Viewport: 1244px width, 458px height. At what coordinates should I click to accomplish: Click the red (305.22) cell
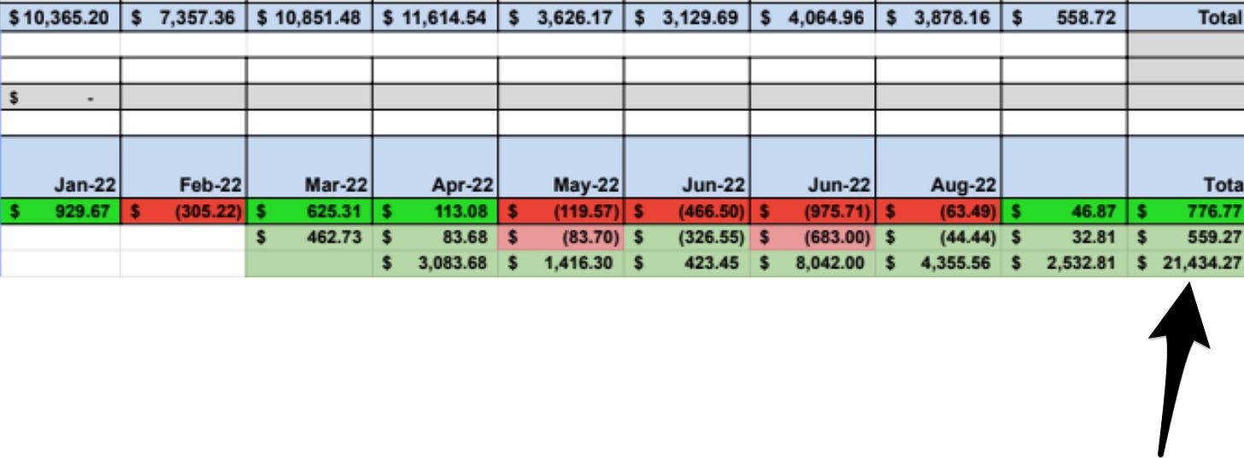(183, 211)
